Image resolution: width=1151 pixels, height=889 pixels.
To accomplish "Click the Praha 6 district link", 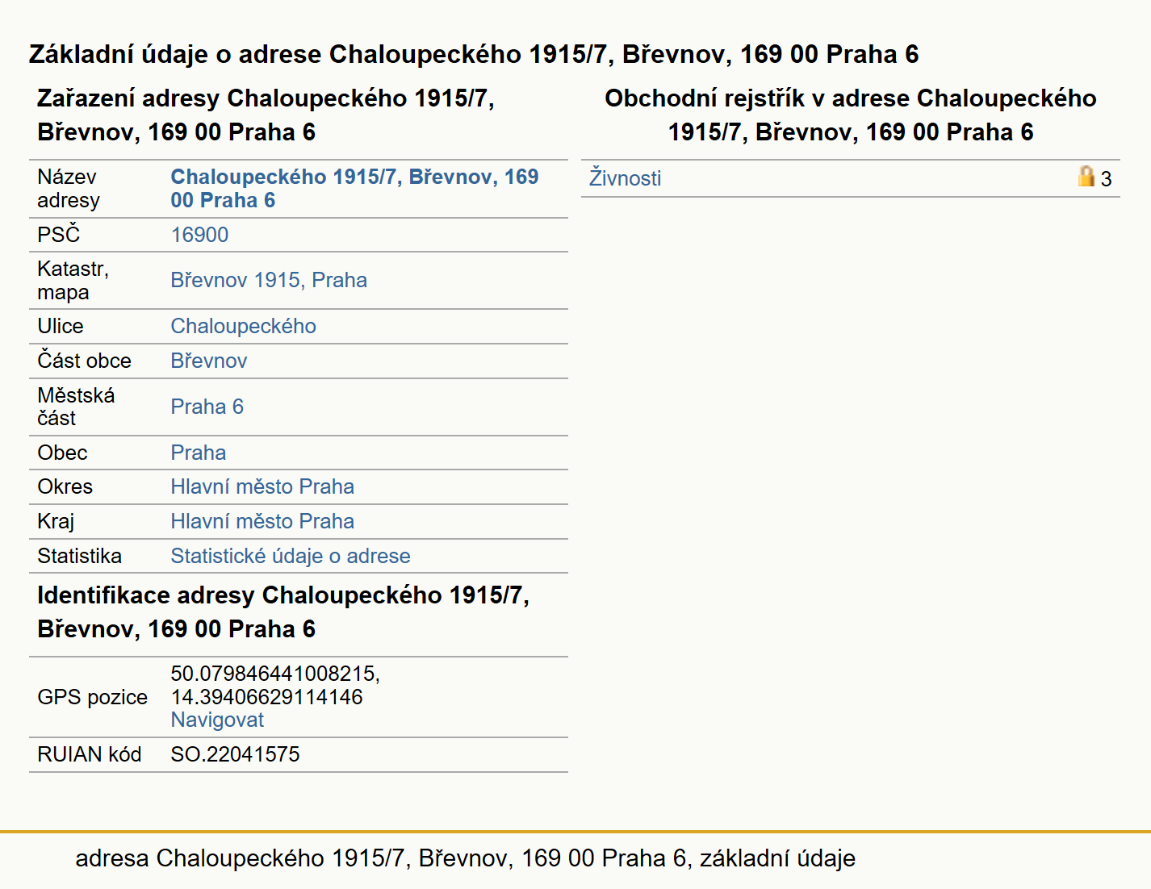I will pyautogui.click(x=207, y=407).
